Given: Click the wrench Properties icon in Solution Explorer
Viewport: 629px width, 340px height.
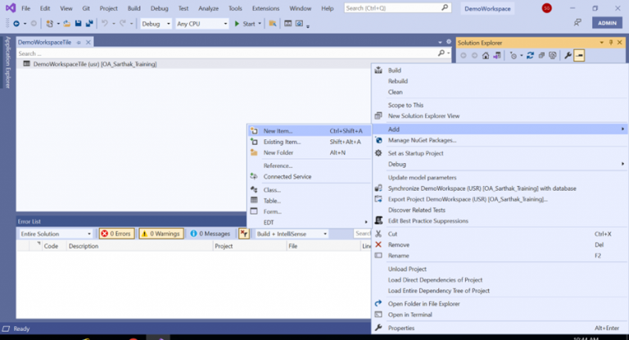Looking at the screenshot, I should point(568,56).
